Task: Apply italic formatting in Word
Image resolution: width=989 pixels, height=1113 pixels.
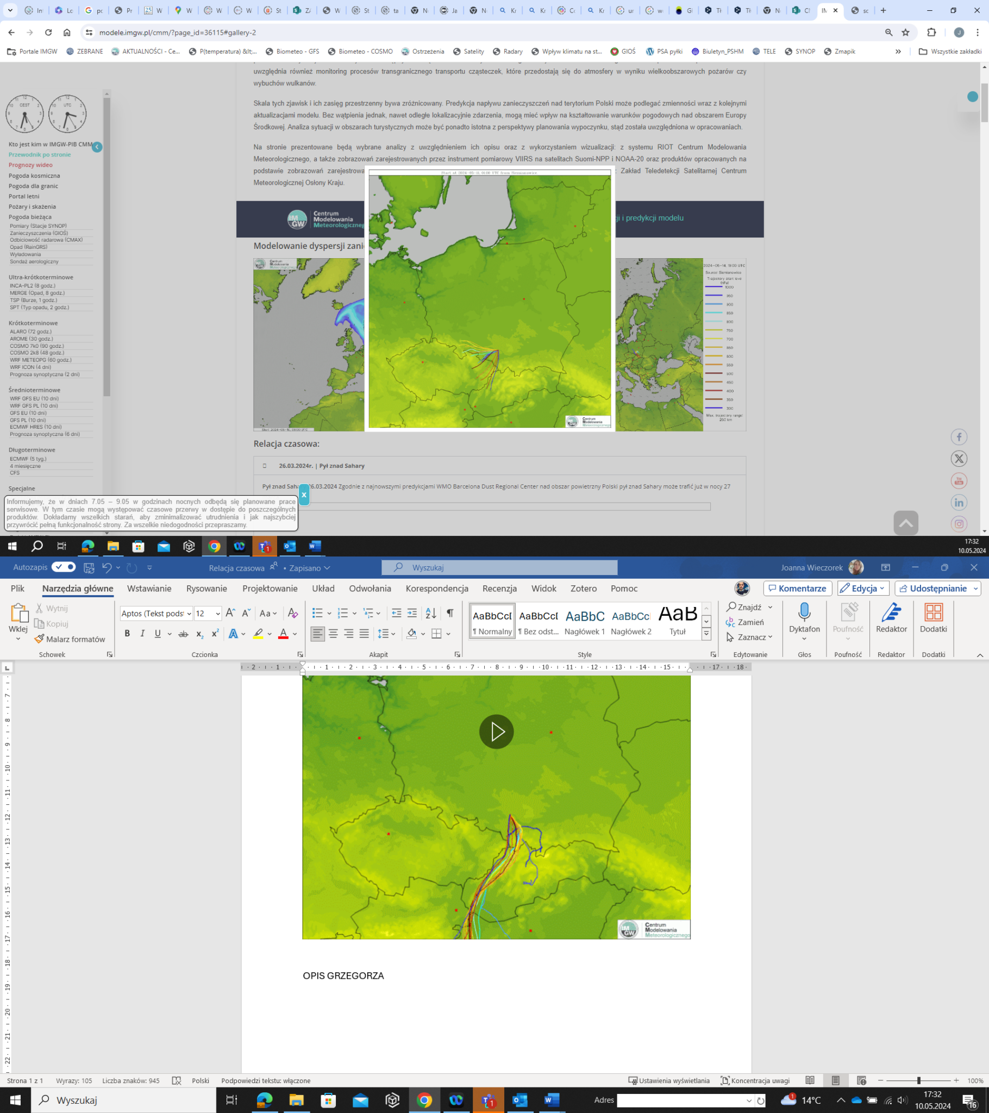Action: point(142,633)
